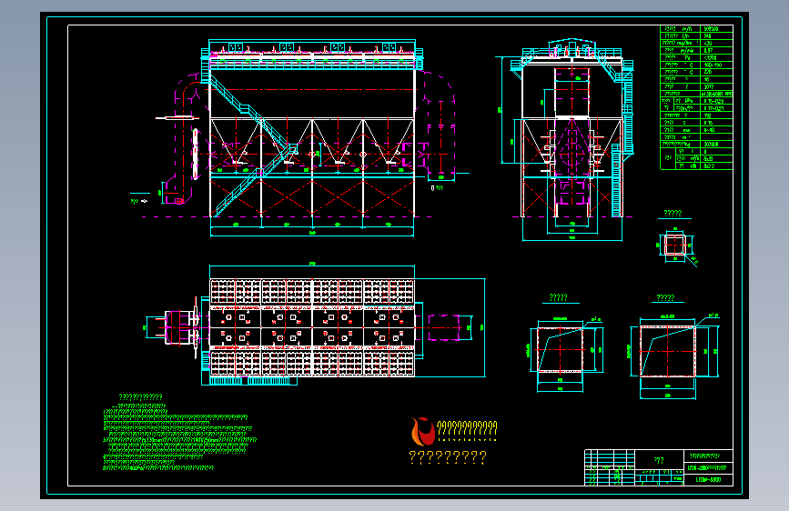Screen dimensions: 789x511
Task: Click the LTDM-3300 cell in the title block
Action: coord(709,480)
